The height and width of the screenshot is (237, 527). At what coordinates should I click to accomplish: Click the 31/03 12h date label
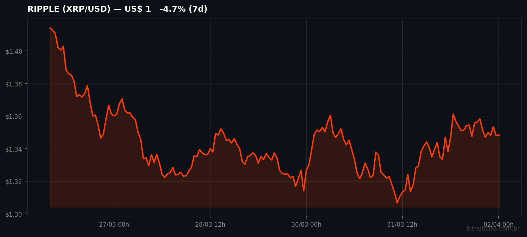[x=402, y=225]
